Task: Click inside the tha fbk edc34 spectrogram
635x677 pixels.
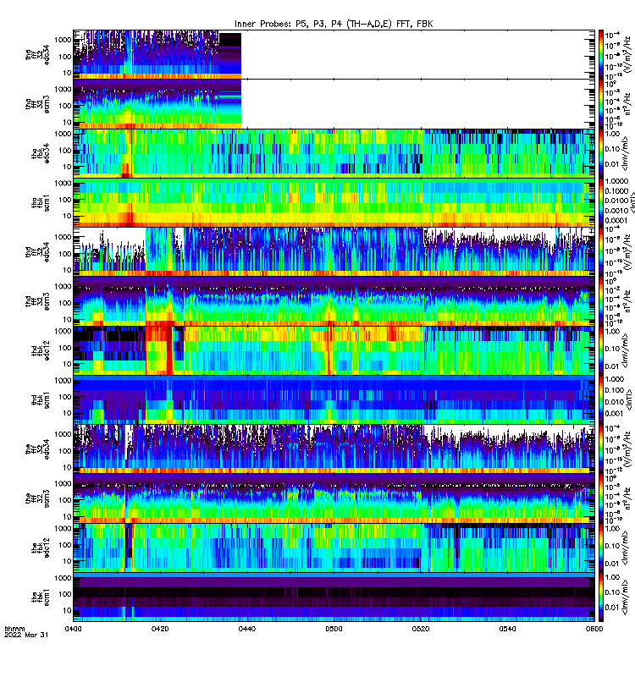Action: 334,153
